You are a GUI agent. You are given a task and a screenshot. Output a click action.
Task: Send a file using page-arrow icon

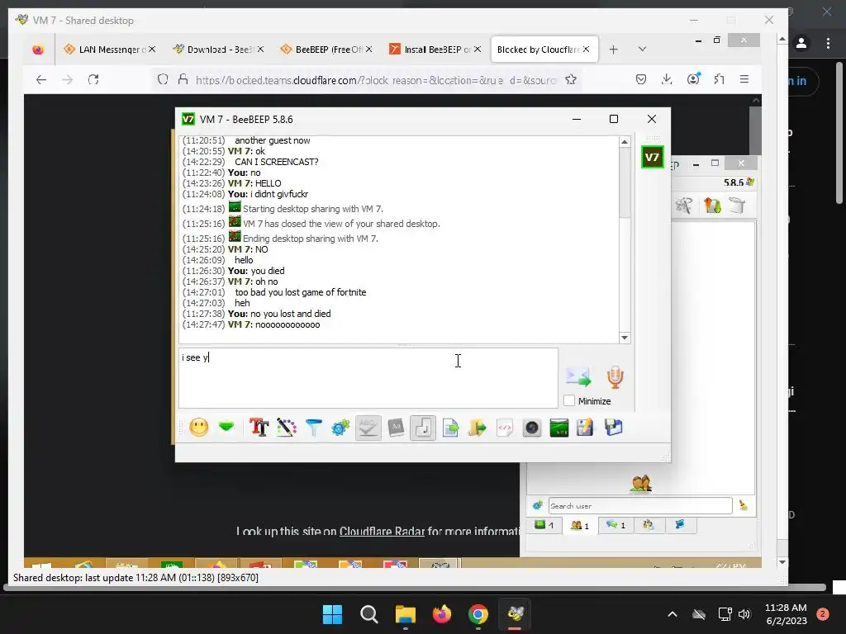pyautogui.click(x=450, y=428)
